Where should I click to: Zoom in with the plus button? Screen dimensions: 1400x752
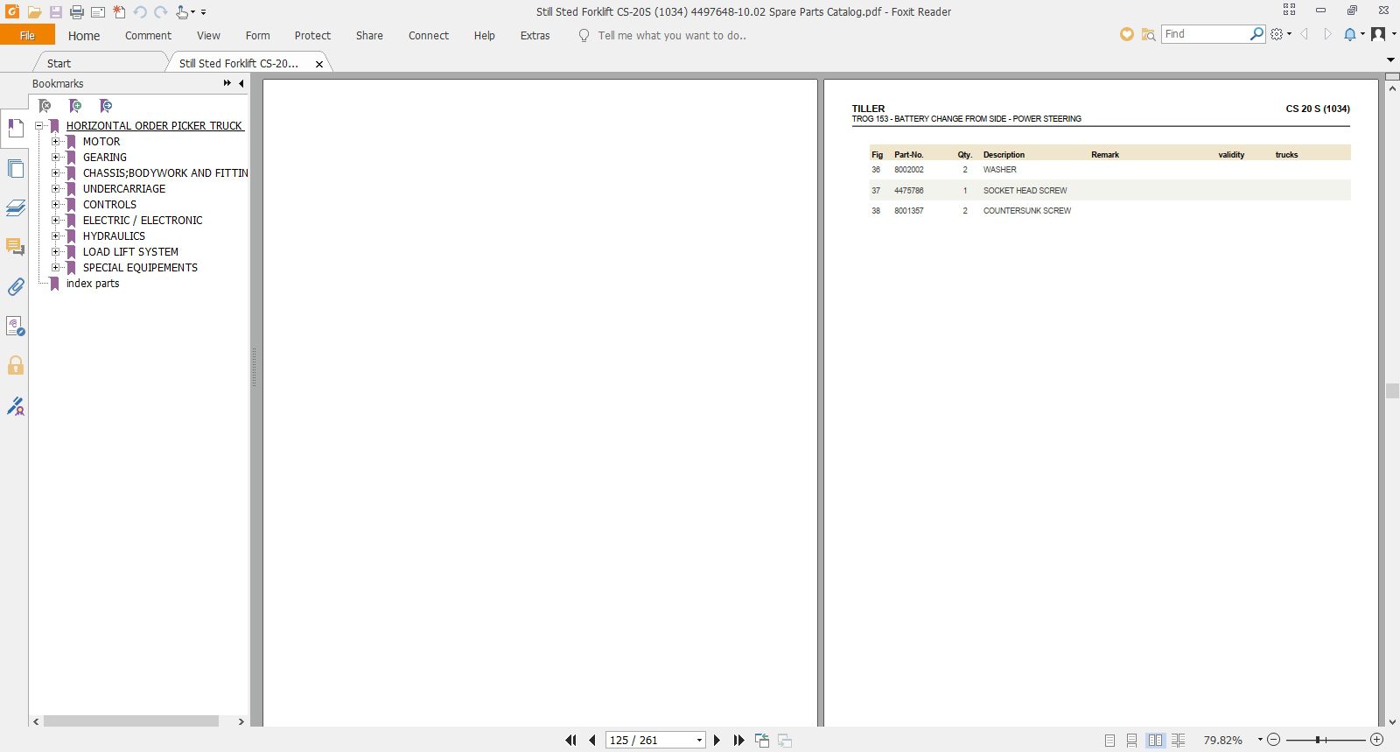(1376, 740)
